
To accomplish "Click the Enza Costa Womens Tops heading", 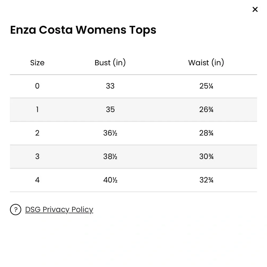I will click(83, 30).
